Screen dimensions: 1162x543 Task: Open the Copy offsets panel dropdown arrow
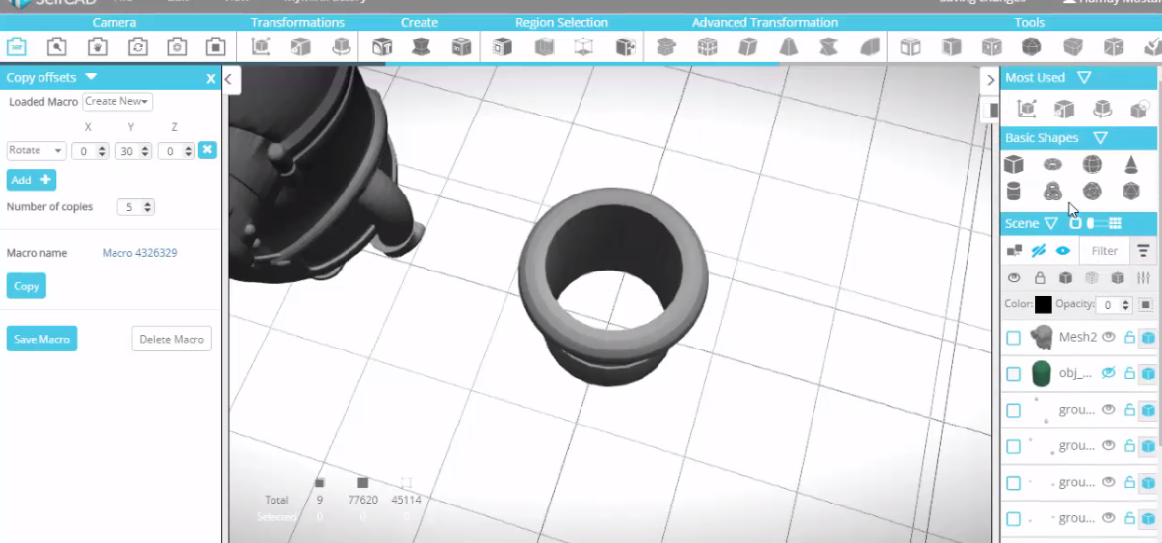(x=91, y=76)
